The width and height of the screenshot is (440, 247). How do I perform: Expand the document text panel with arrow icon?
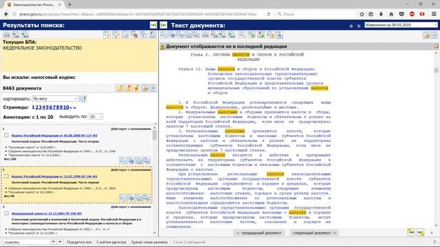click(164, 25)
